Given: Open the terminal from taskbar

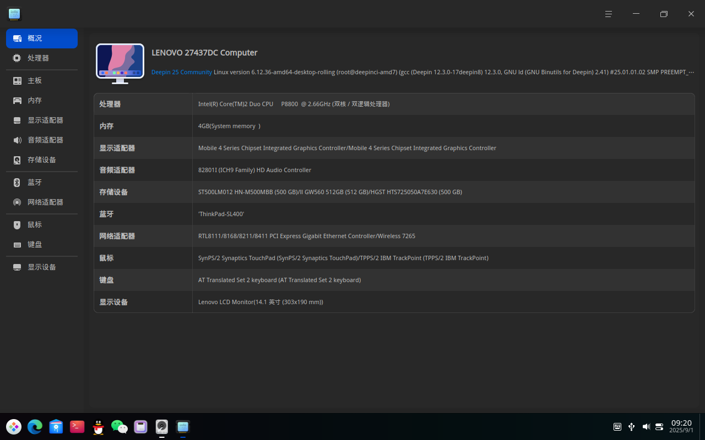Looking at the screenshot, I should (77, 426).
